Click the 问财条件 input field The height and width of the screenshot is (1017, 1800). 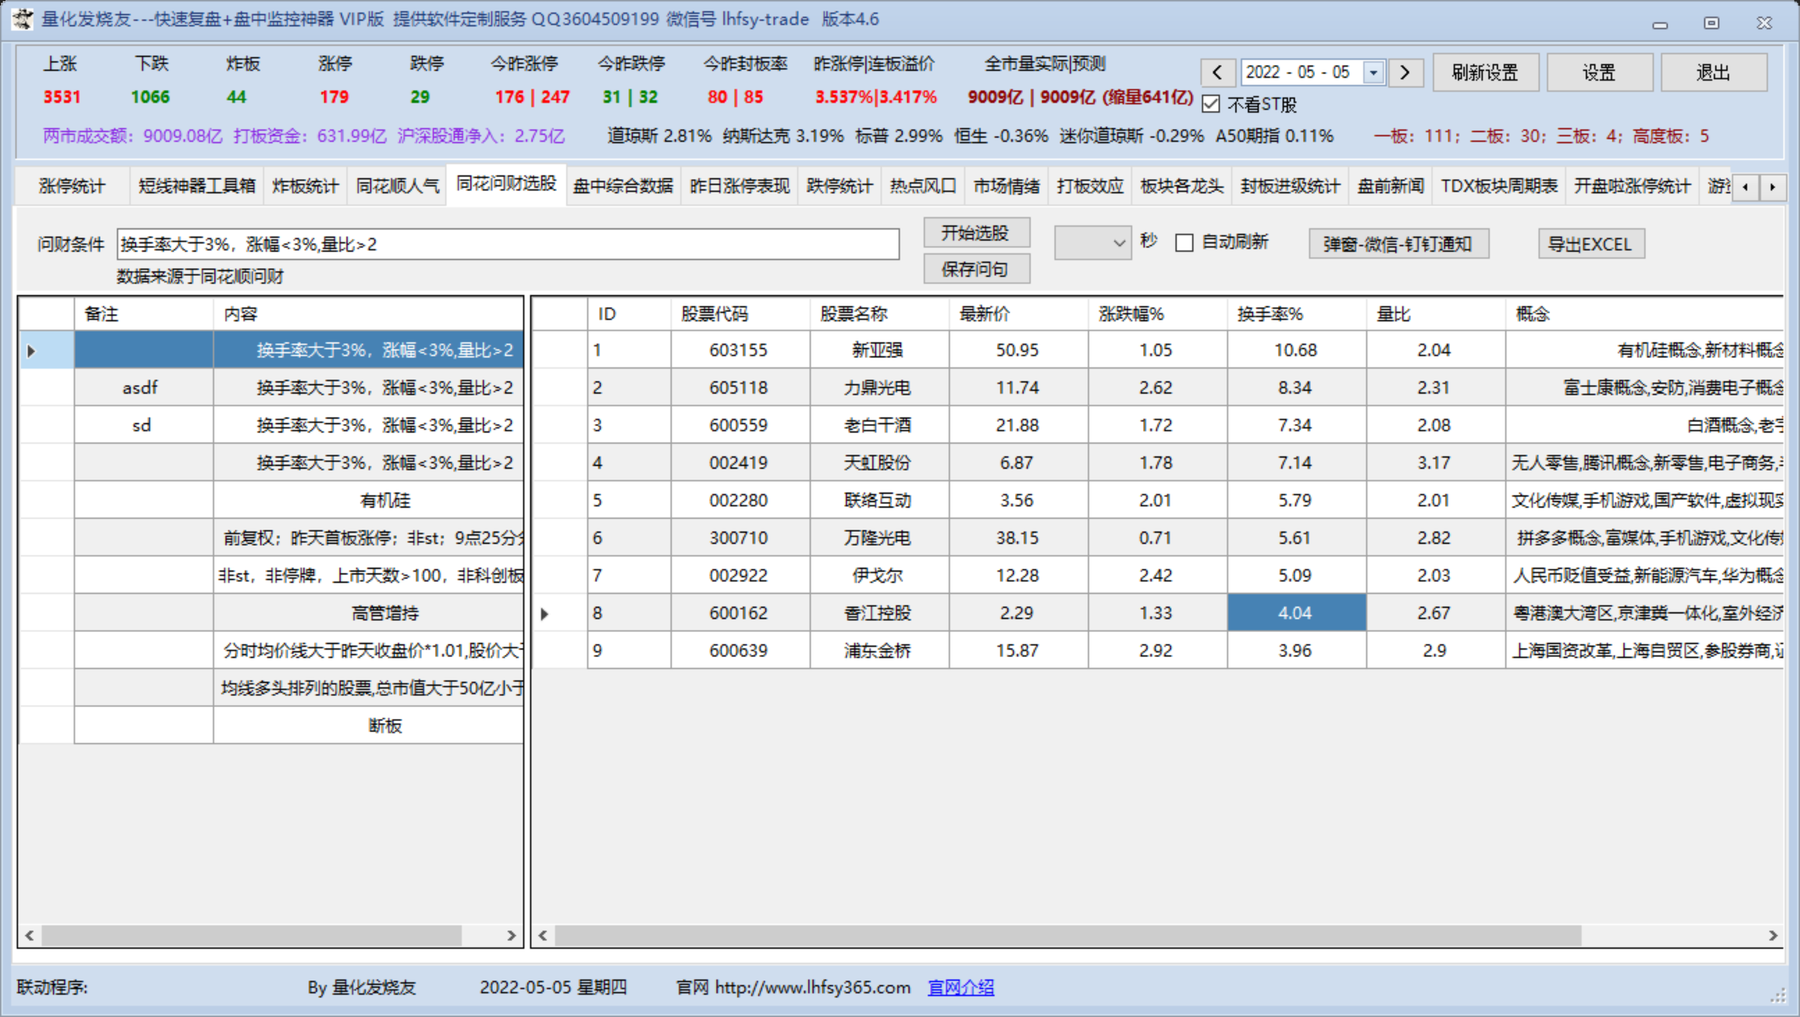508,244
